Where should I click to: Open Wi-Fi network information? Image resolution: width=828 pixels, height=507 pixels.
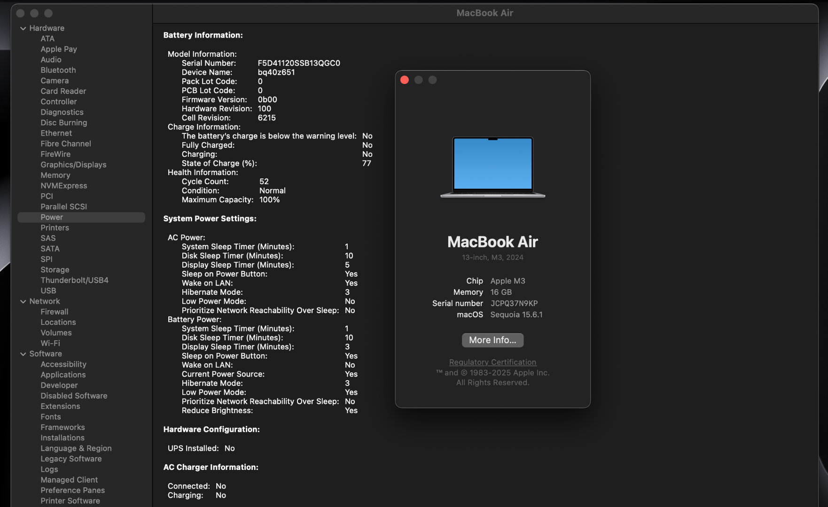(50, 343)
